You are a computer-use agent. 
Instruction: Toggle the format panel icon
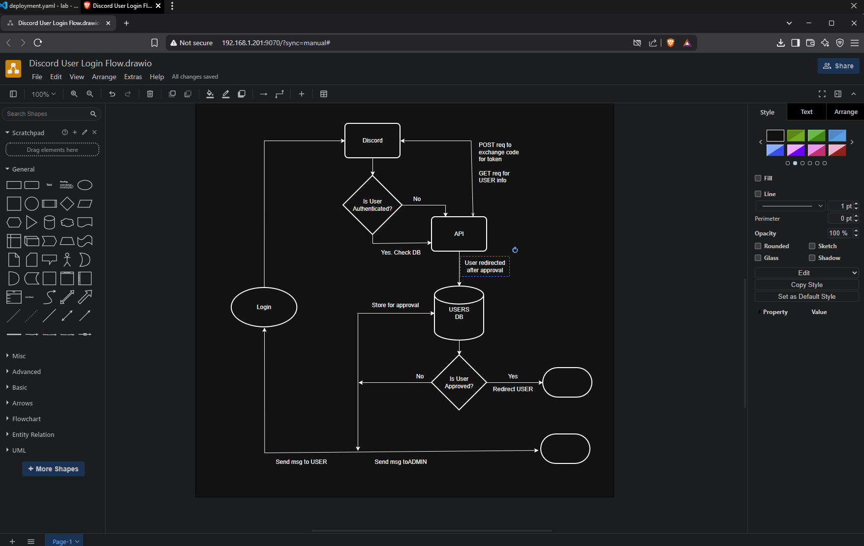tap(838, 94)
